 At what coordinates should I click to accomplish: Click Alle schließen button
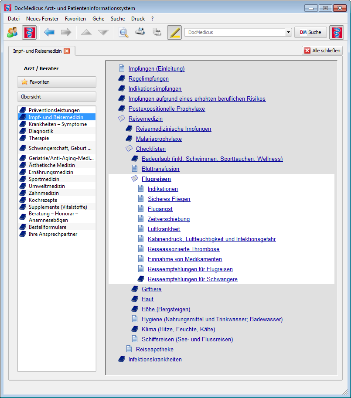click(322, 51)
